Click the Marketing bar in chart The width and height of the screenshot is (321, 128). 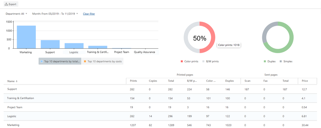[26, 37]
